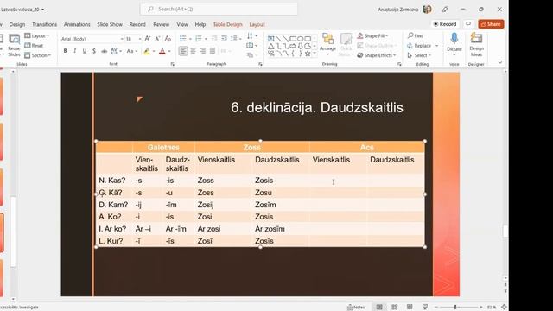Screen dimensions: 553x311
Task: Open the table Layout tab
Action: click(x=257, y=24)
